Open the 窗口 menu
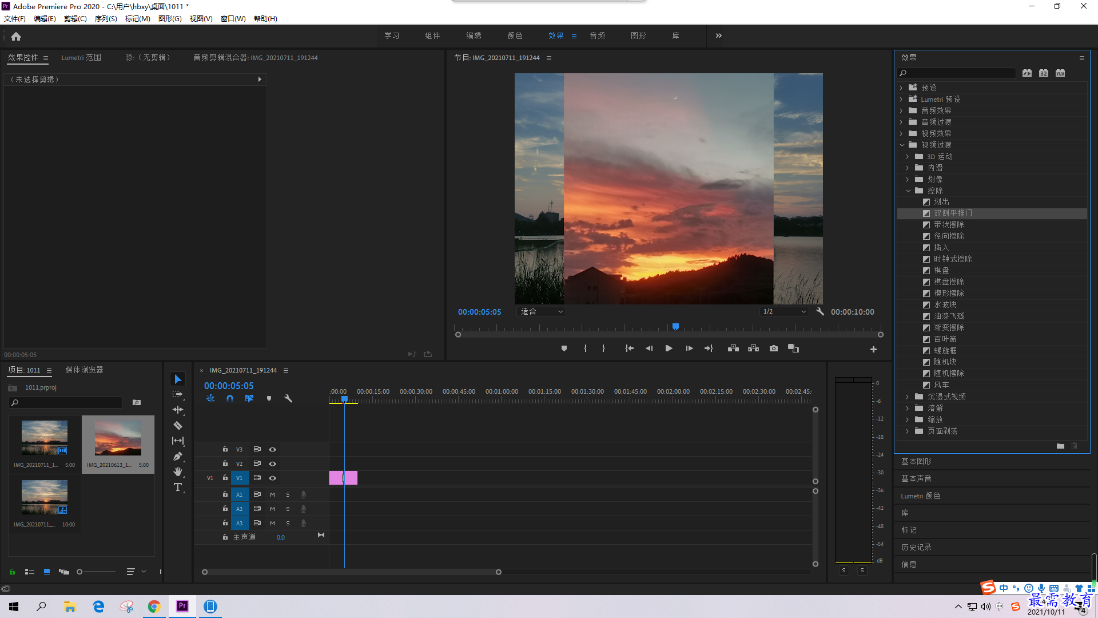This screenshot has height=618, width=1098. point(233,18)
